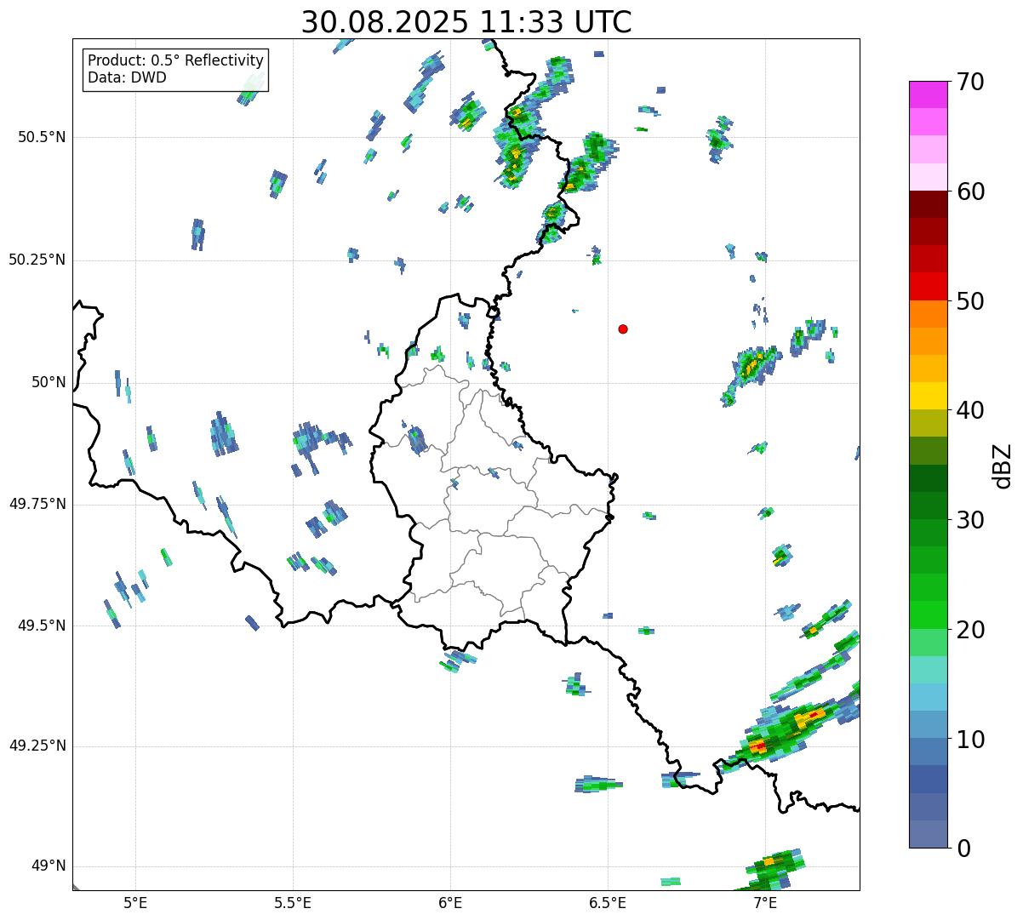
Task: Click the longitude label "7°E"
Action: 765,902
